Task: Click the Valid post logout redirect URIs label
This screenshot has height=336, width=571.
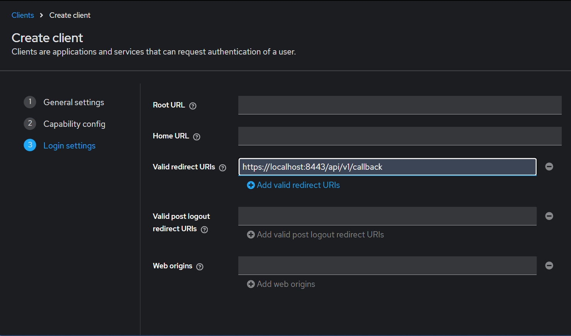Action: 181,222
